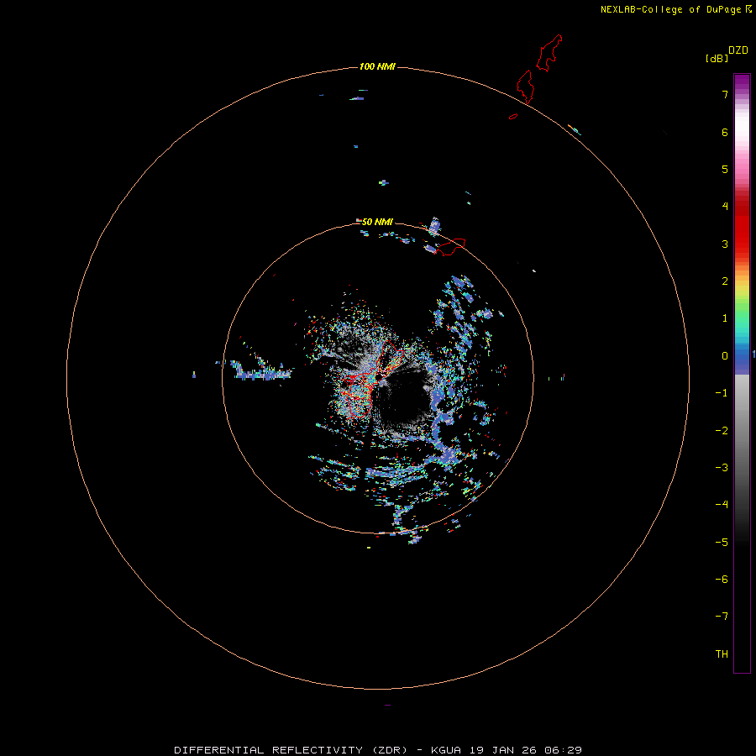Click the "-7" value on the color scale
The image size is (756, 756).
pos(722,617)
